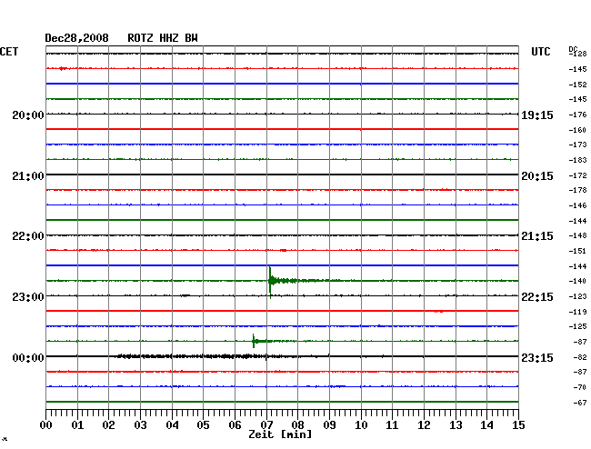Click the DC offset value "-173"
This screenshot has height=449, width=591.
pos(577,145)
